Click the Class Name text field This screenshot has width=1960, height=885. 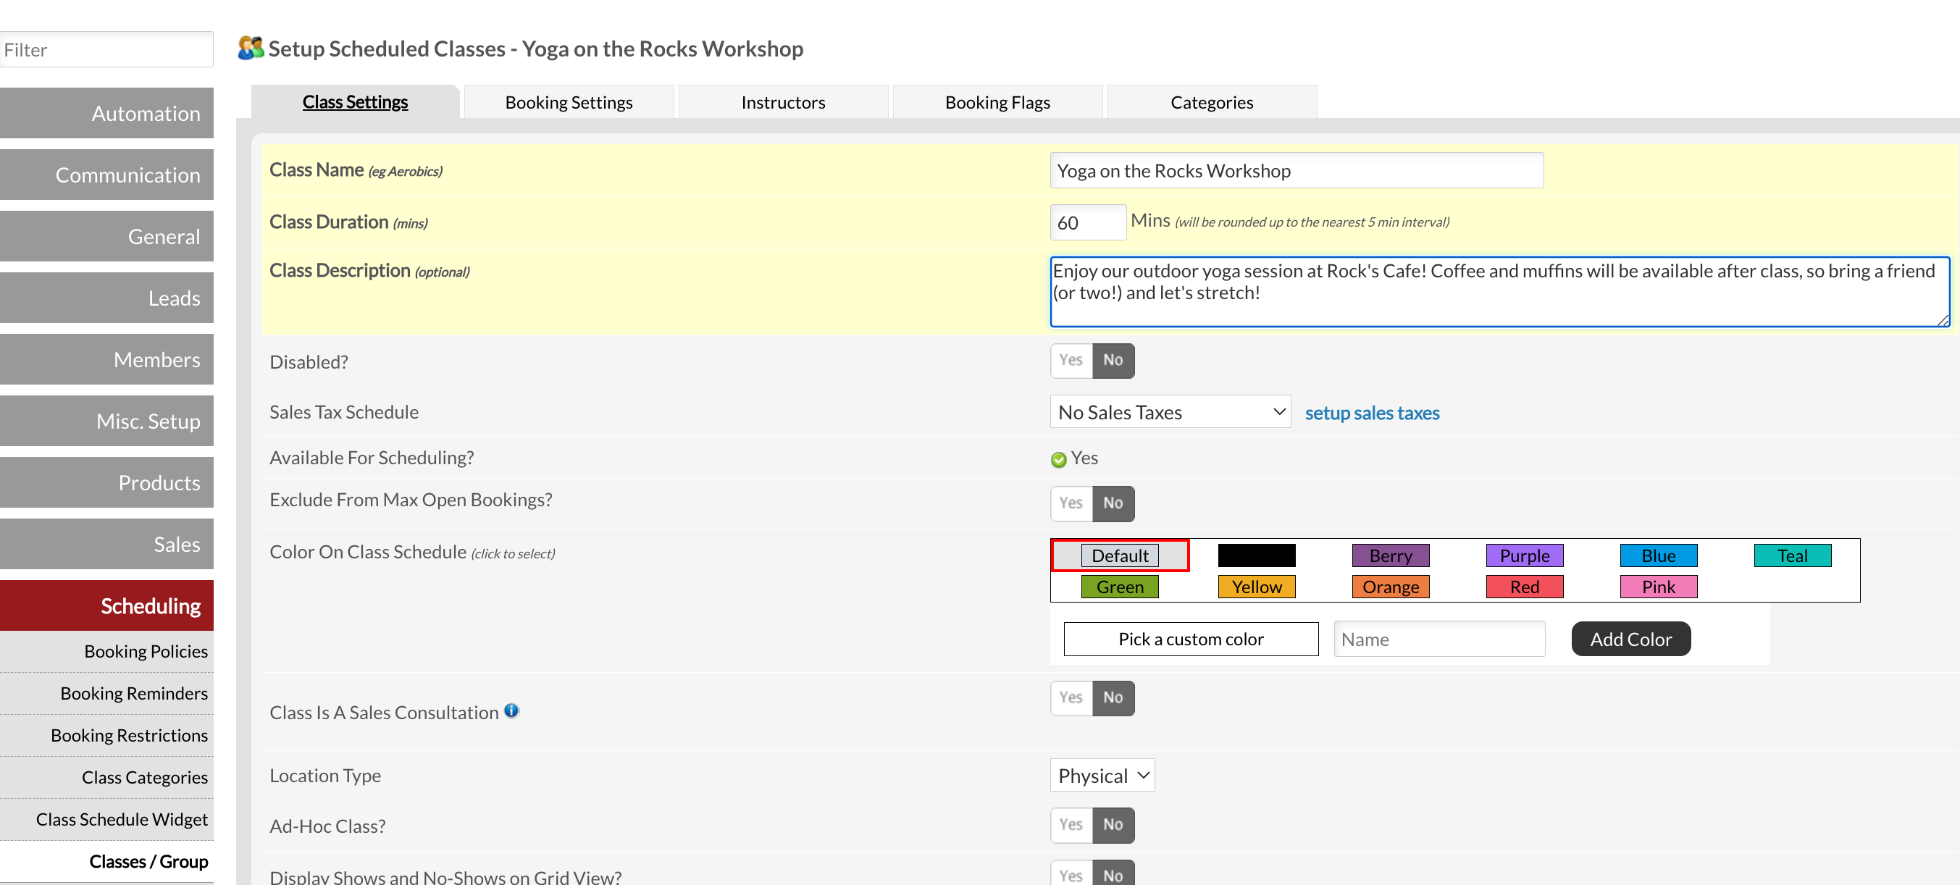tap(1297, 170)
